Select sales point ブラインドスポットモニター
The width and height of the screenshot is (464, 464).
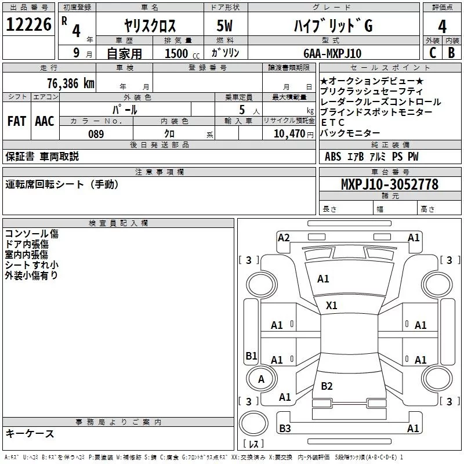click(x=376, y=112)
